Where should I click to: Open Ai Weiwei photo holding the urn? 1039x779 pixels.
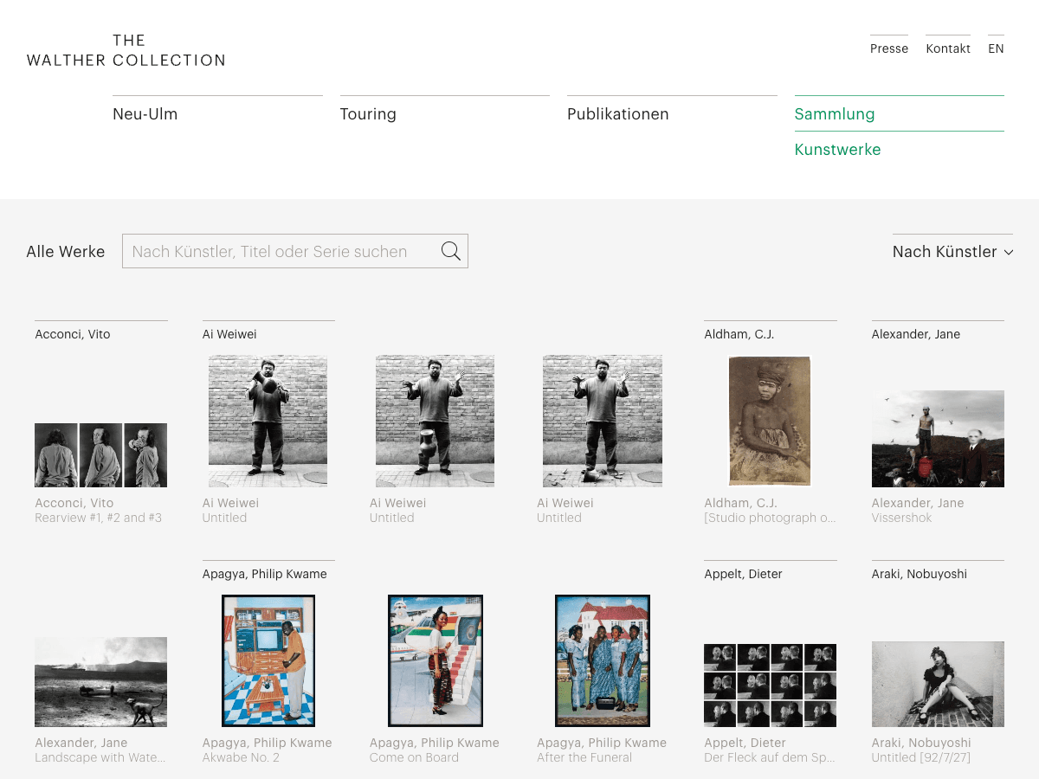[268, 421]
